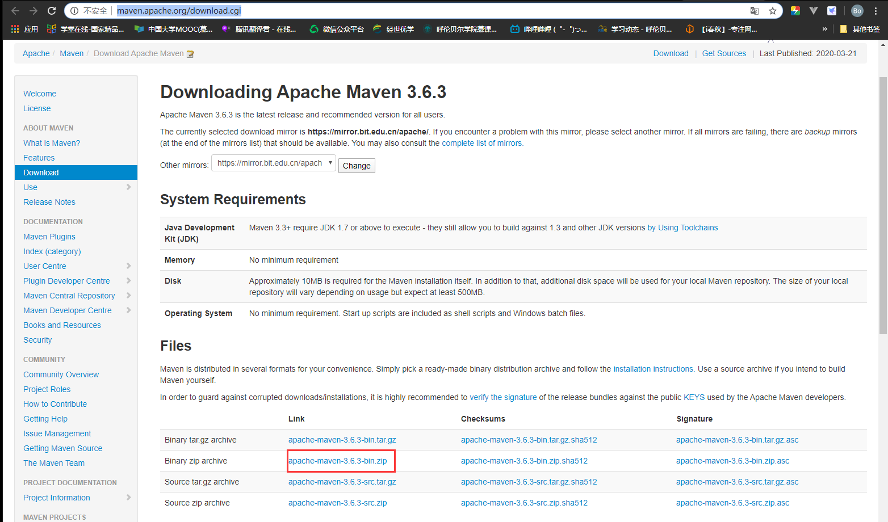Click the site info icon before the URL
The height and width of the screenshot is (522, 888).
[76, 10]
